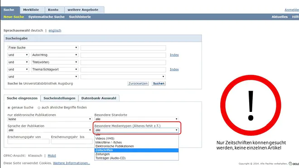Screen dimensions: 299x168
Task: Open the Index link beside Thema/Schlagwort
Action: [174, 69]
